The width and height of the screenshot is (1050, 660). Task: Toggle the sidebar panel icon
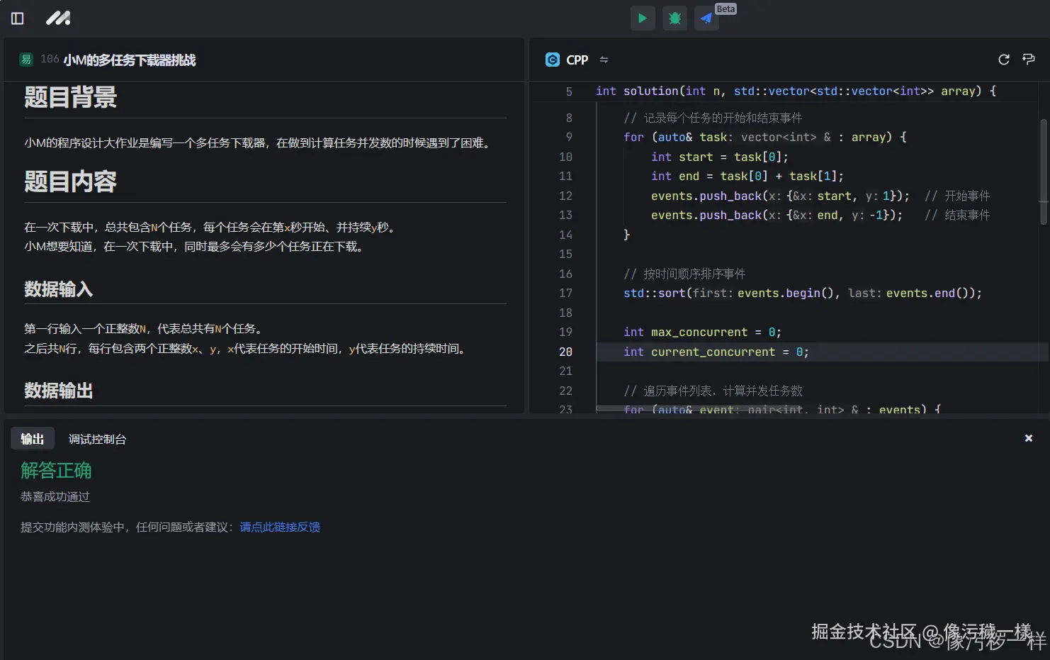pyautogui.click(x=18, y=18)
